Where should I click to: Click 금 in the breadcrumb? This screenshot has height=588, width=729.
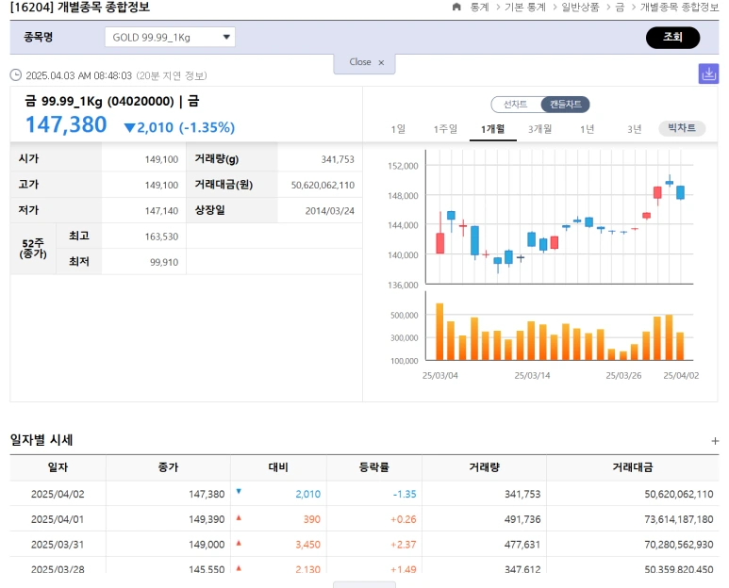(620, 7)
